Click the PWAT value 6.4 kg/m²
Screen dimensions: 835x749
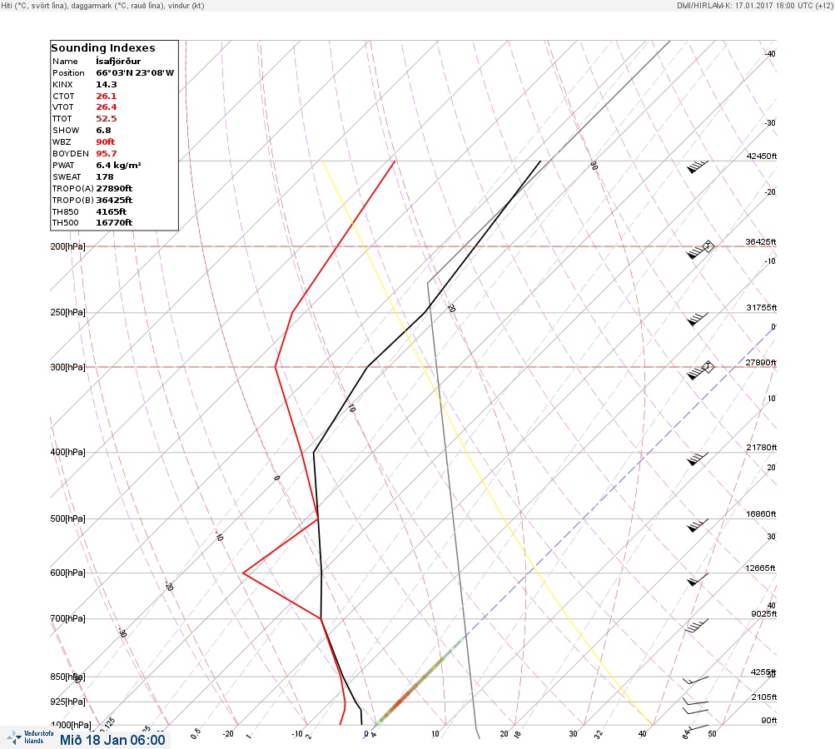point(118,165)
